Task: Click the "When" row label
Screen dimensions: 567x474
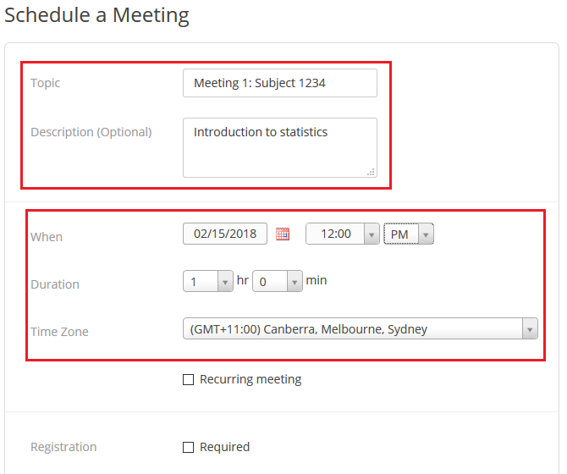Action: point(47,237)
